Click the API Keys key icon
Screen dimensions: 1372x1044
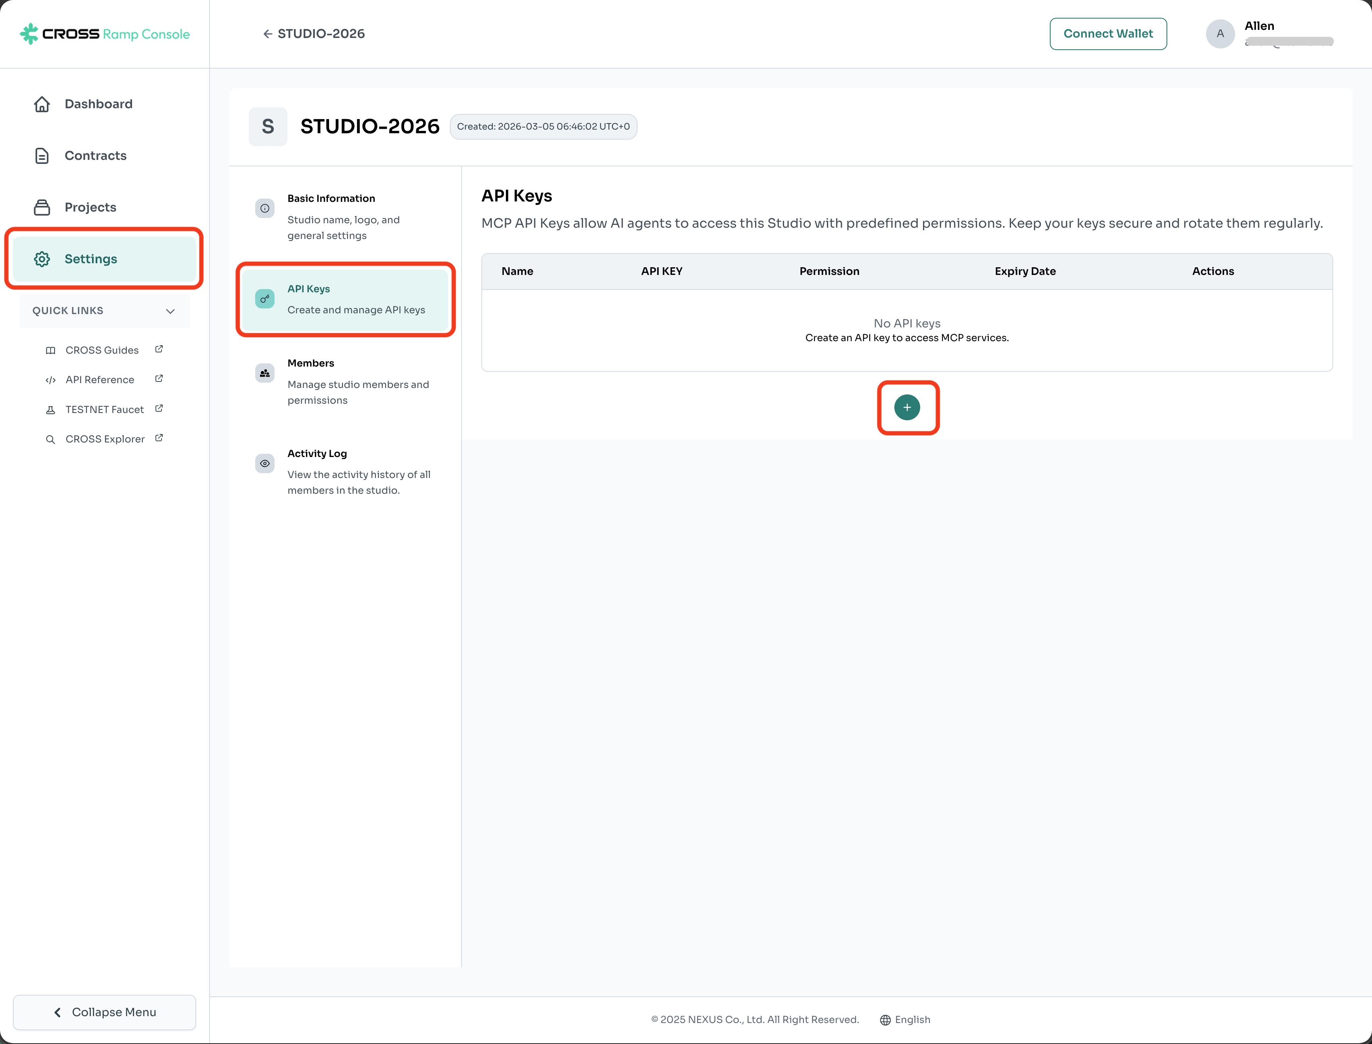click(265, 299)
